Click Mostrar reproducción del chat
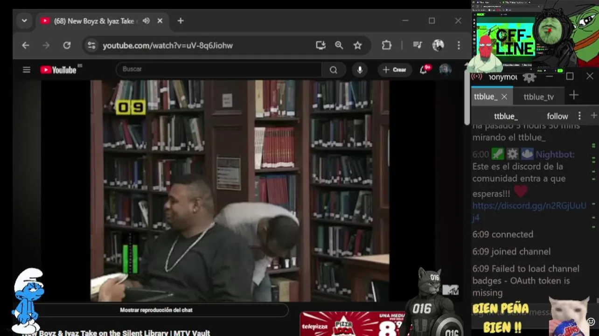 tap(156, 310)
